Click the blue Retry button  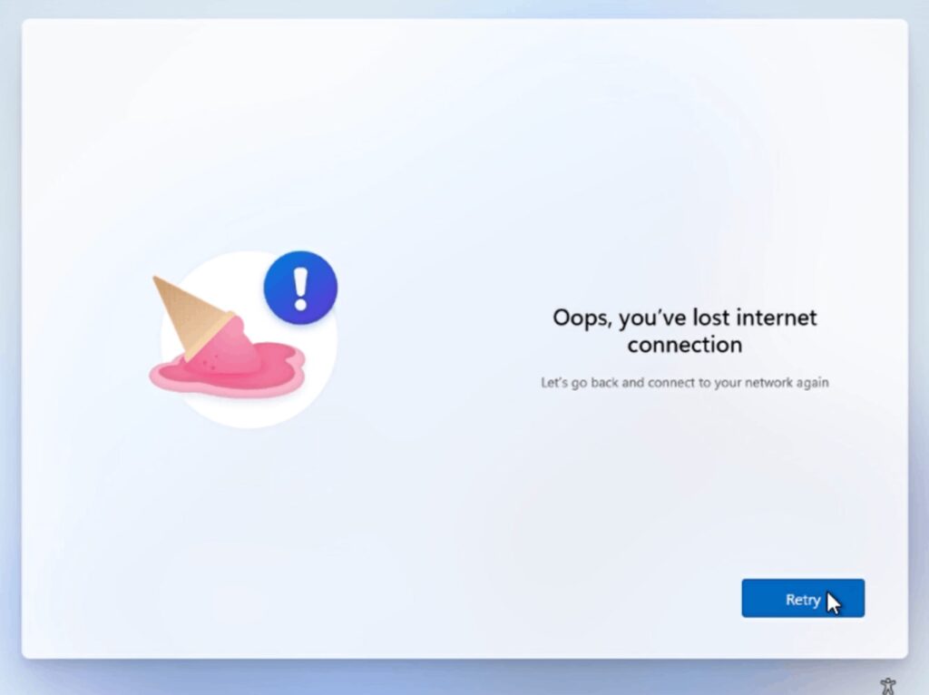[x=803, y=598]
